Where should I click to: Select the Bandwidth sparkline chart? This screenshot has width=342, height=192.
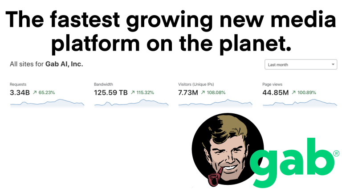point(131,103)
